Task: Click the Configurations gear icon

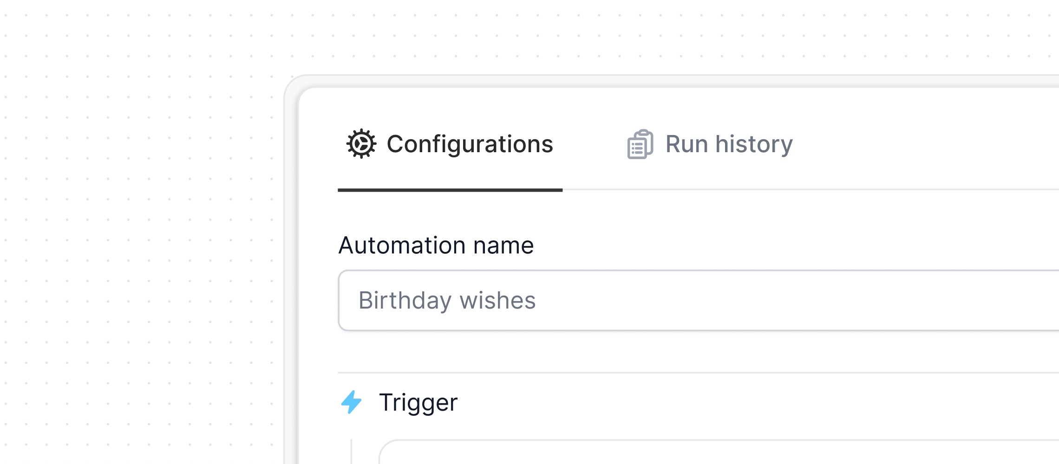Action: (361, 144)
